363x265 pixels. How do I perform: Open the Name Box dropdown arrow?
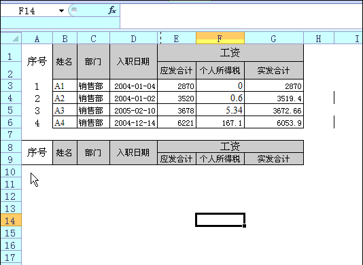tap(61, 11)
